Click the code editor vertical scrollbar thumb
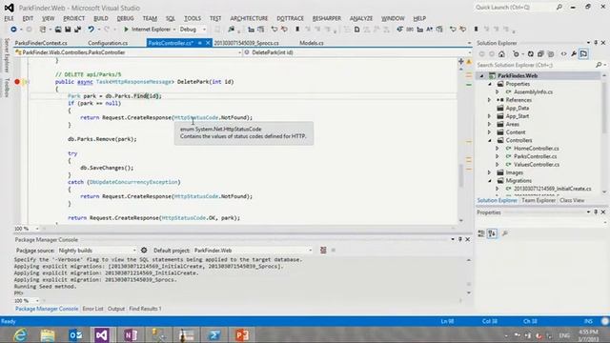 (461, 175)
